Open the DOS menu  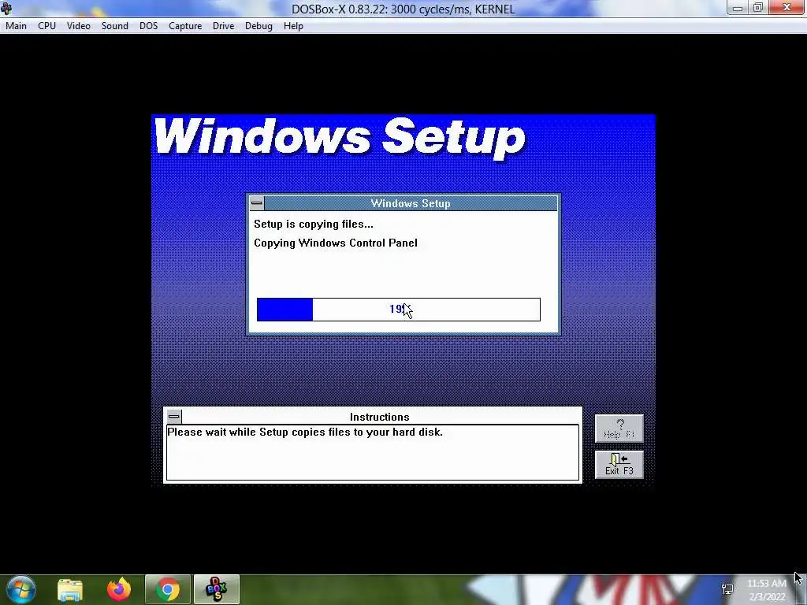point(149,26)
